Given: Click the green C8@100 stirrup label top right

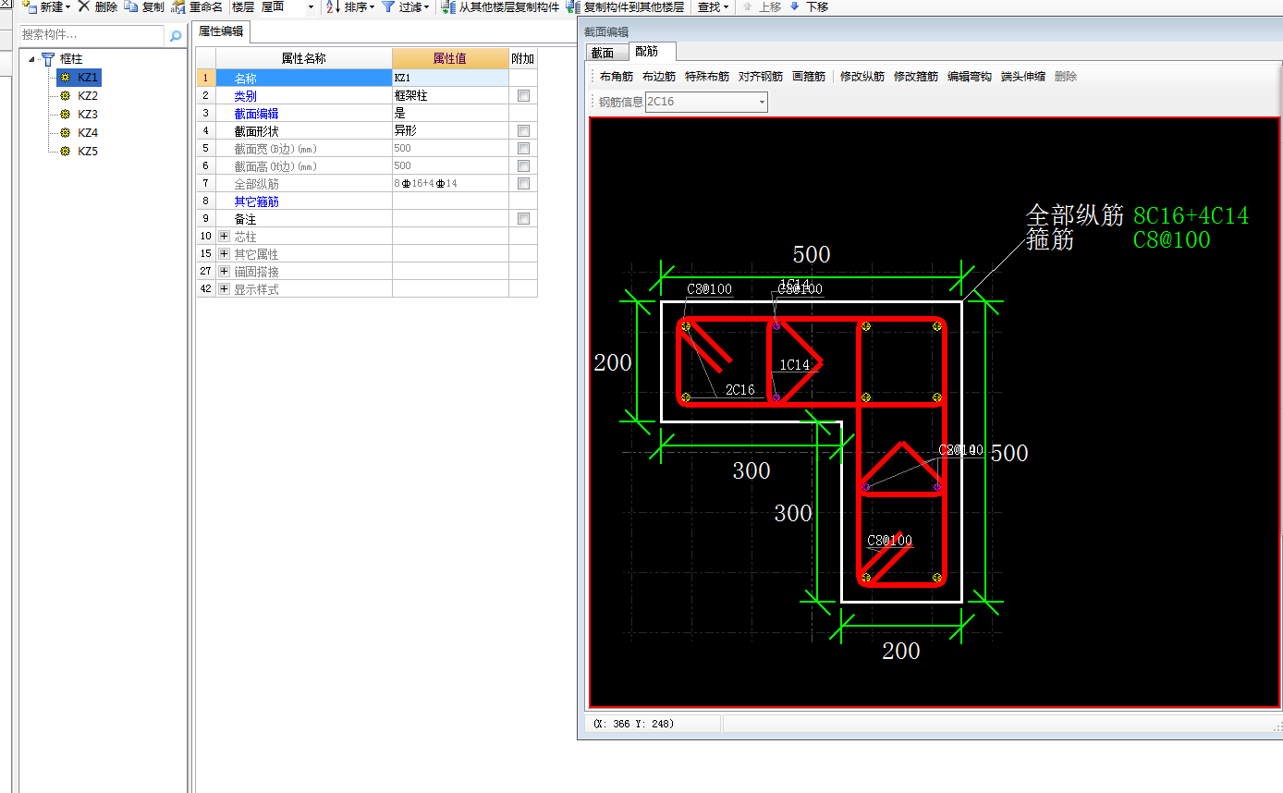Looking at the screenshot, I should [1171, 240].
